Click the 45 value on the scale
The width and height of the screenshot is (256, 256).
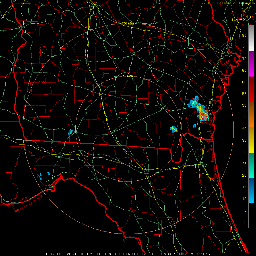pyautogui.click(x=244, y=117)
